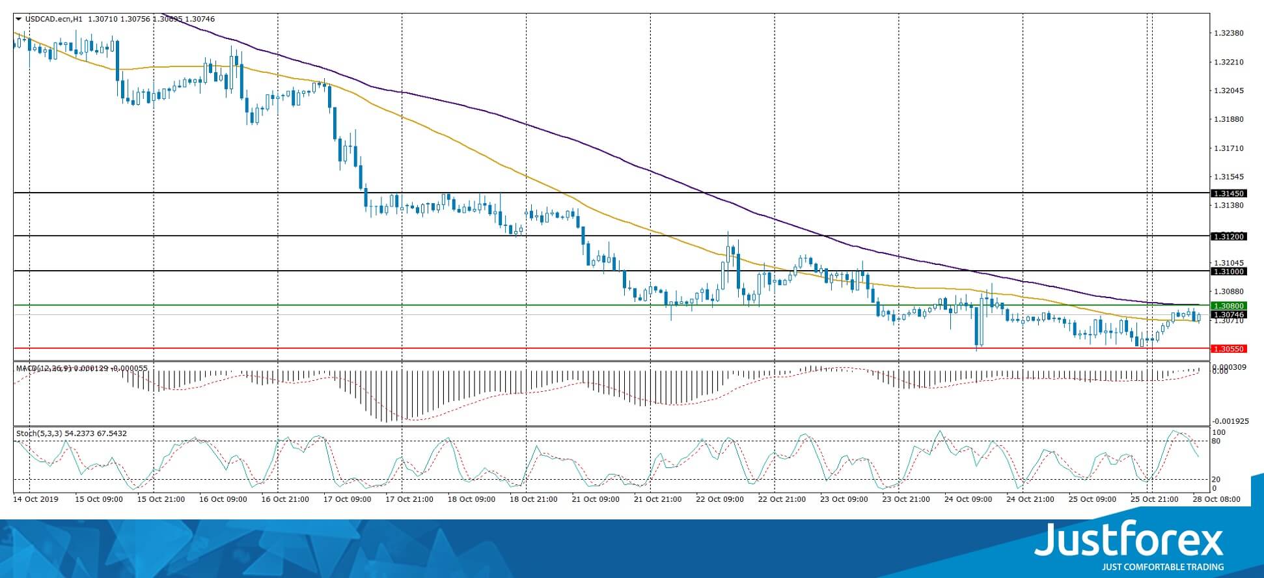Image resolution: width=1264 pixels, height=578 pixels.
Task: Click the triangle arrow beside the USDCAD.ecn title
Action: point(18,19)
